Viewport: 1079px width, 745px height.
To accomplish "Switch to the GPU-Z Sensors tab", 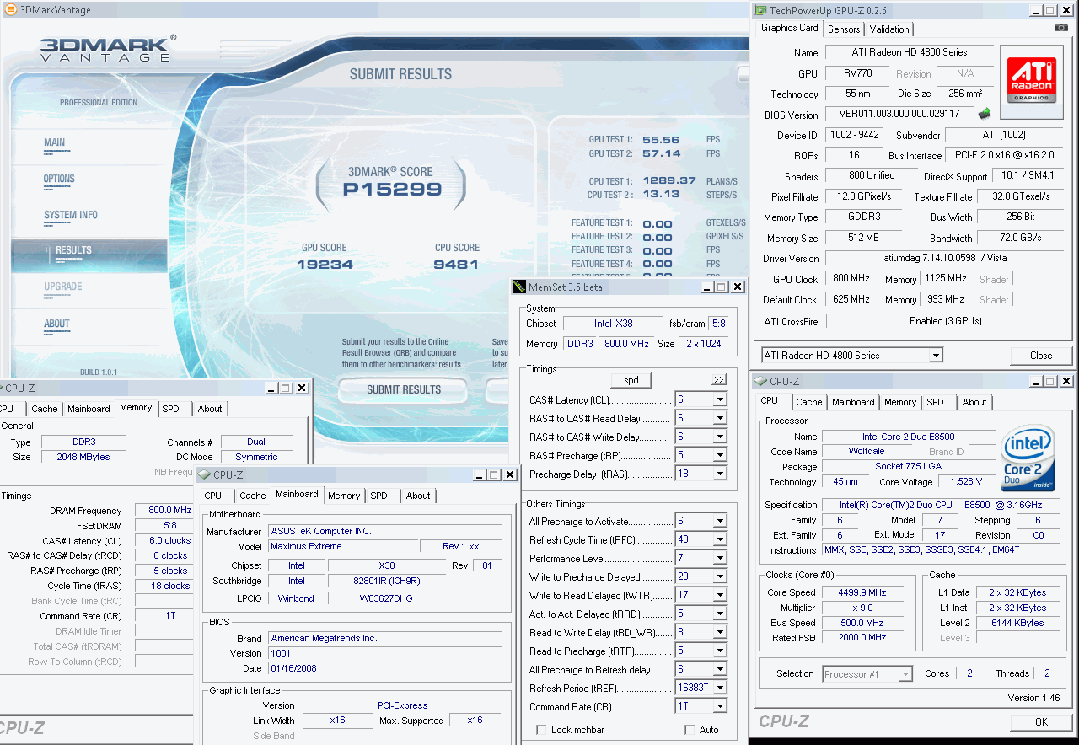I will coord(844,29).
